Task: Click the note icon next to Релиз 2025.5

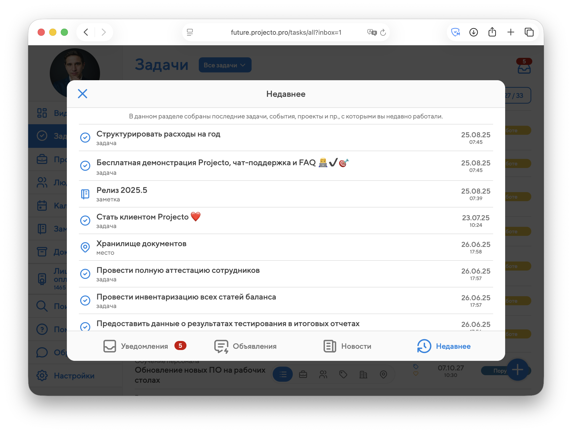Action: tap(85, 194)
